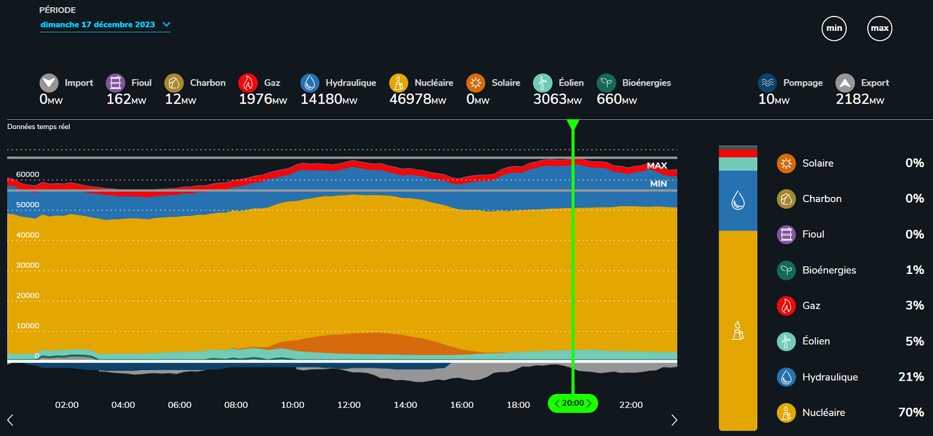Click the Nucléaire plant icon in header

pyautogui.click(x=399, y=83)
